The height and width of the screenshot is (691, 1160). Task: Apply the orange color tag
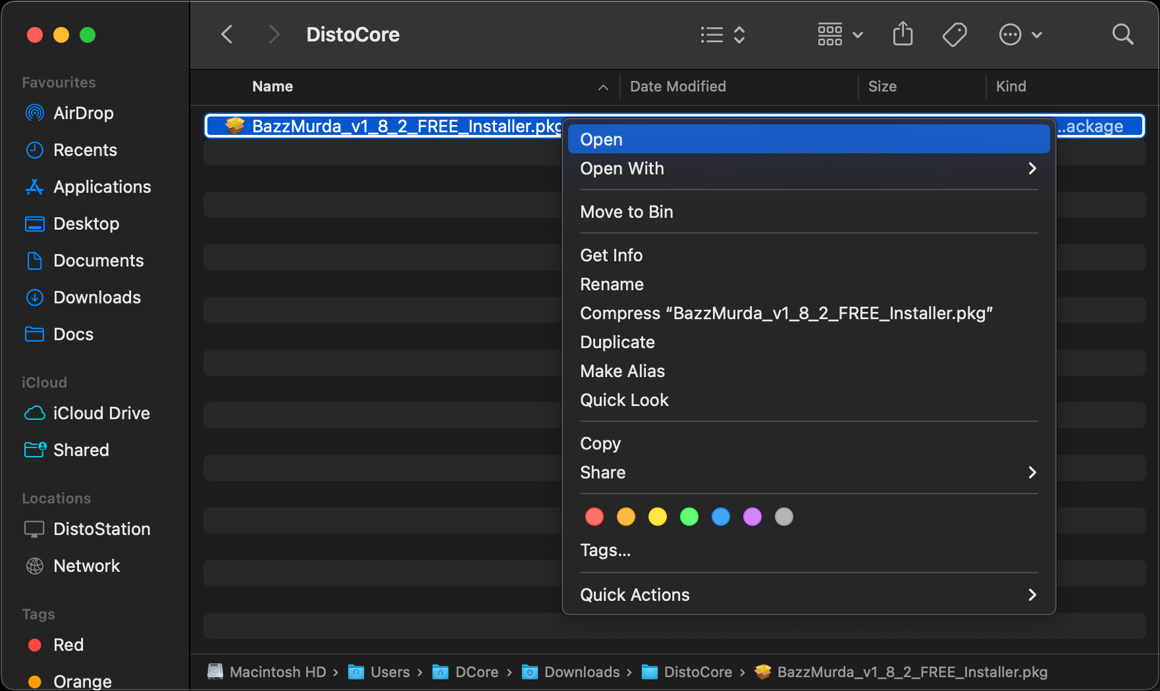[x=626, y=517]
